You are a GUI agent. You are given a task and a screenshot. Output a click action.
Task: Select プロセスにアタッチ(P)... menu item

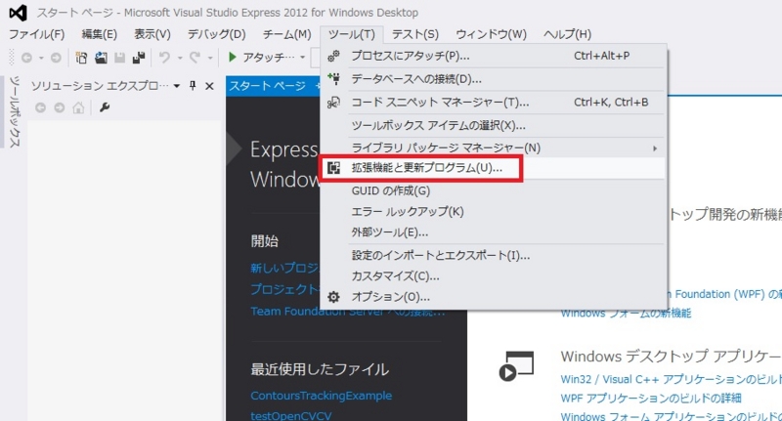[494, 56]
